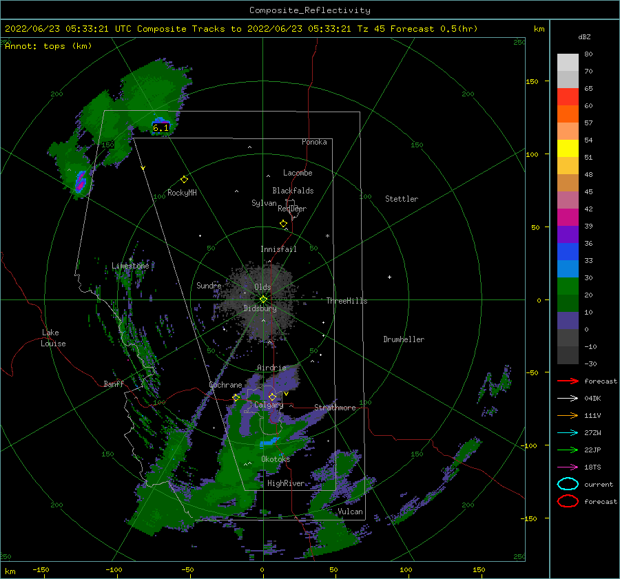Image resolution: width=620 pixels, height=579 pixels.
Task: Click the Blackfalds city label
Action: (x=293, y=191)
